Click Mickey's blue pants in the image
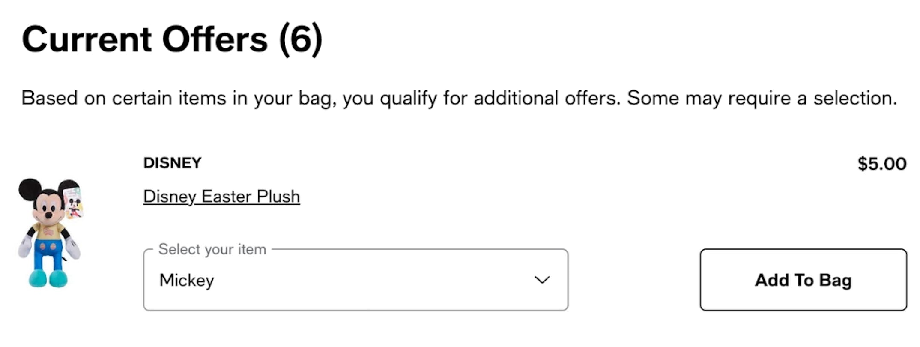 point(50,253)
